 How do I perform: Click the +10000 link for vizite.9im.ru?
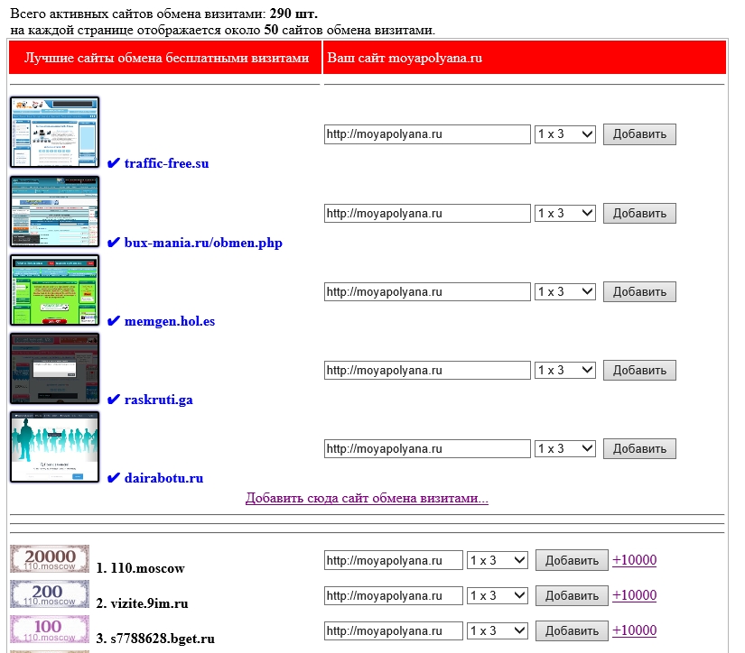tap(634, 595)
